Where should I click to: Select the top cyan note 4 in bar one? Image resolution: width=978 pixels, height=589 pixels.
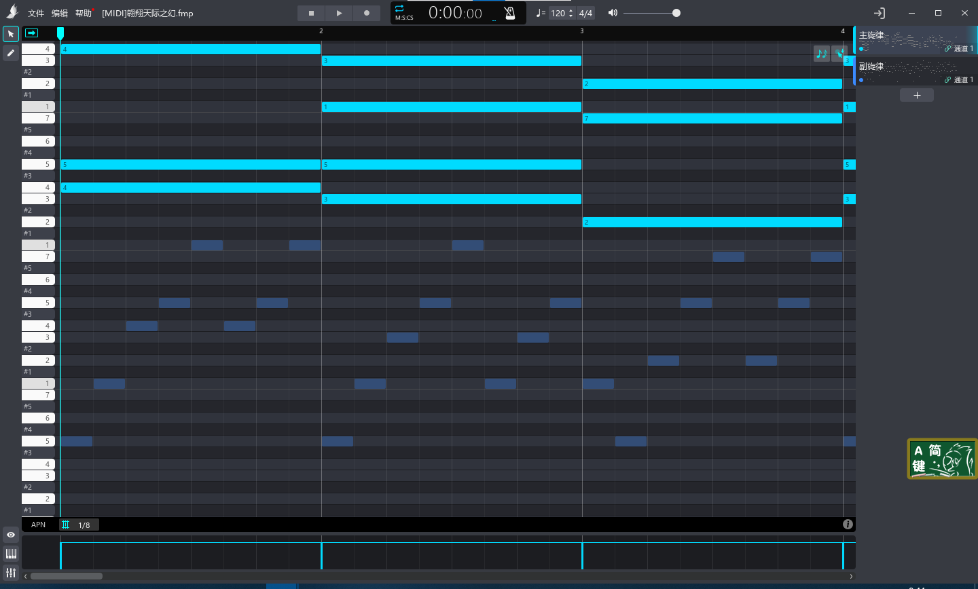coord(191,49)
